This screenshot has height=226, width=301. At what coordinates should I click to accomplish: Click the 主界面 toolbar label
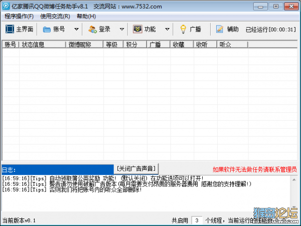click(x=25, y=30)
